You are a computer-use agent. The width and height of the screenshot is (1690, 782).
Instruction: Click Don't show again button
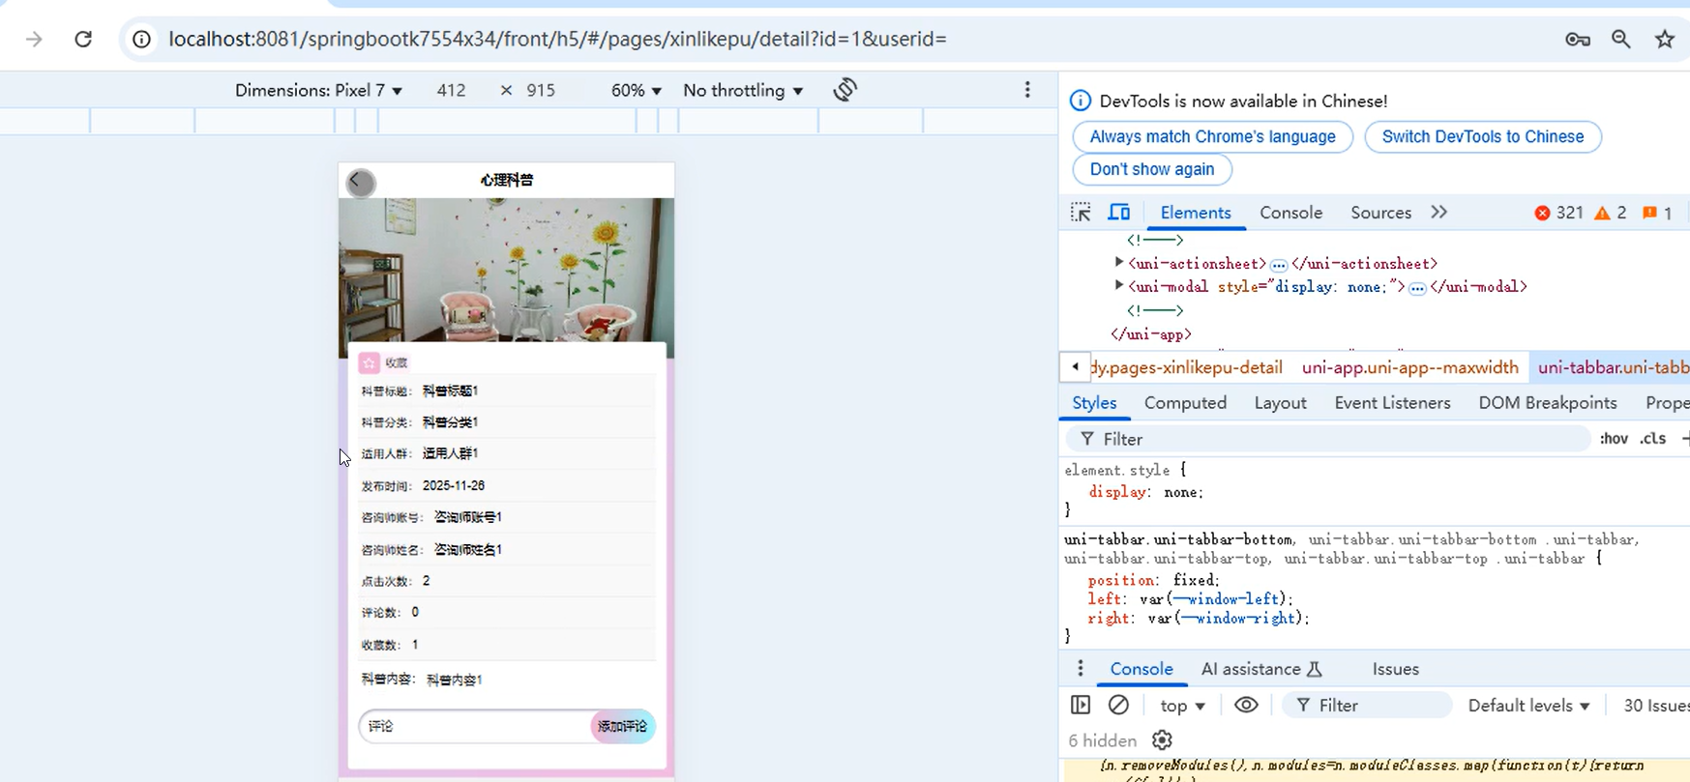(x=1151, y=169)
